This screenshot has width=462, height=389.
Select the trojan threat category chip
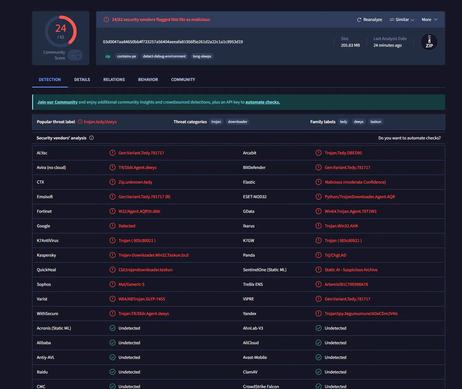click(x=216, y=122)
